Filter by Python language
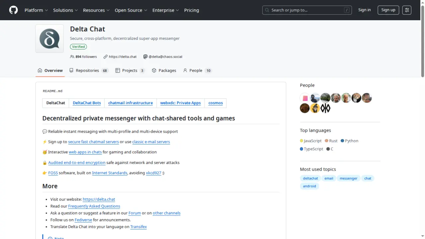 click(350, 141)
